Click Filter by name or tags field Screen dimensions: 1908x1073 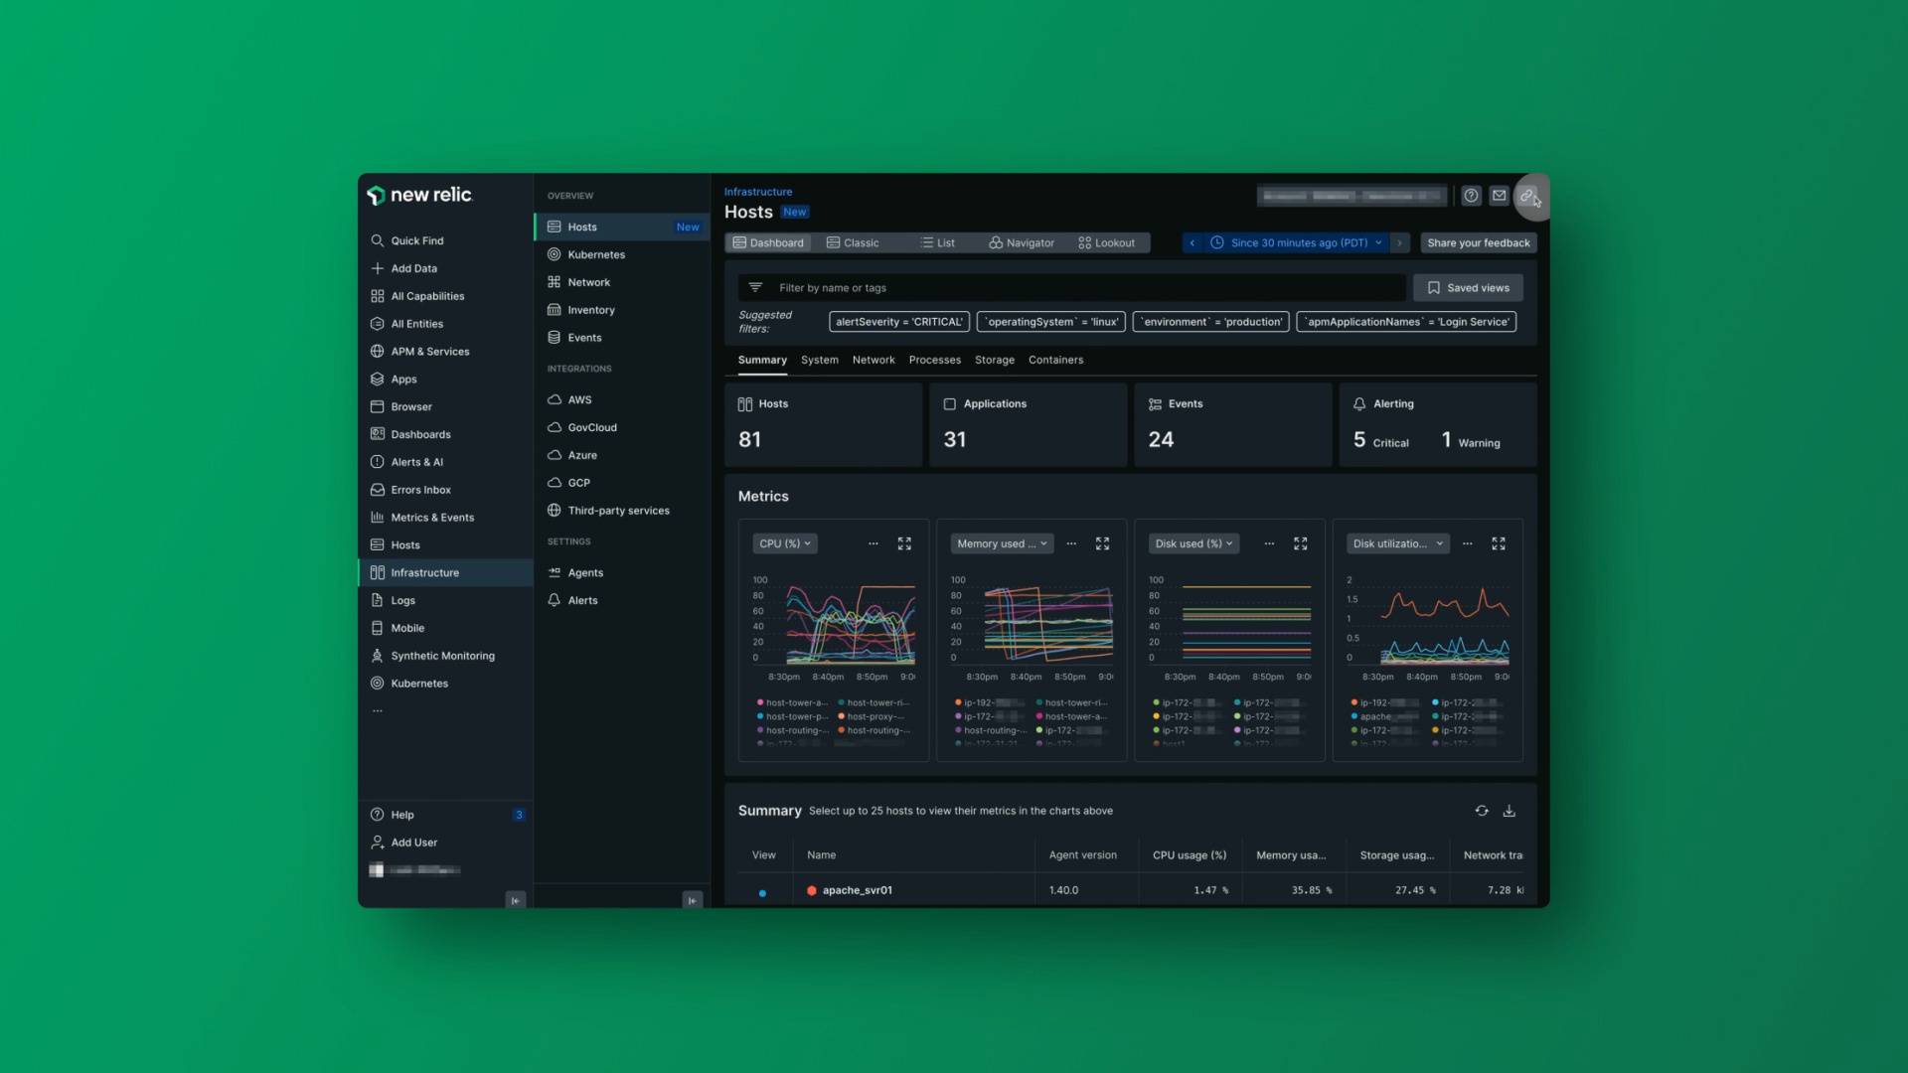click(x=1071, y=288)
